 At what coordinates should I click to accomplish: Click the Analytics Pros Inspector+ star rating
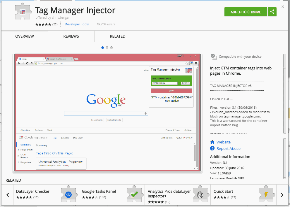156,202
